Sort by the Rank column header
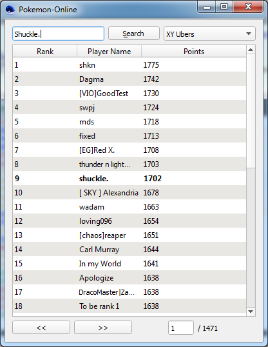268x347 pixels. click(x=45, y=52)
